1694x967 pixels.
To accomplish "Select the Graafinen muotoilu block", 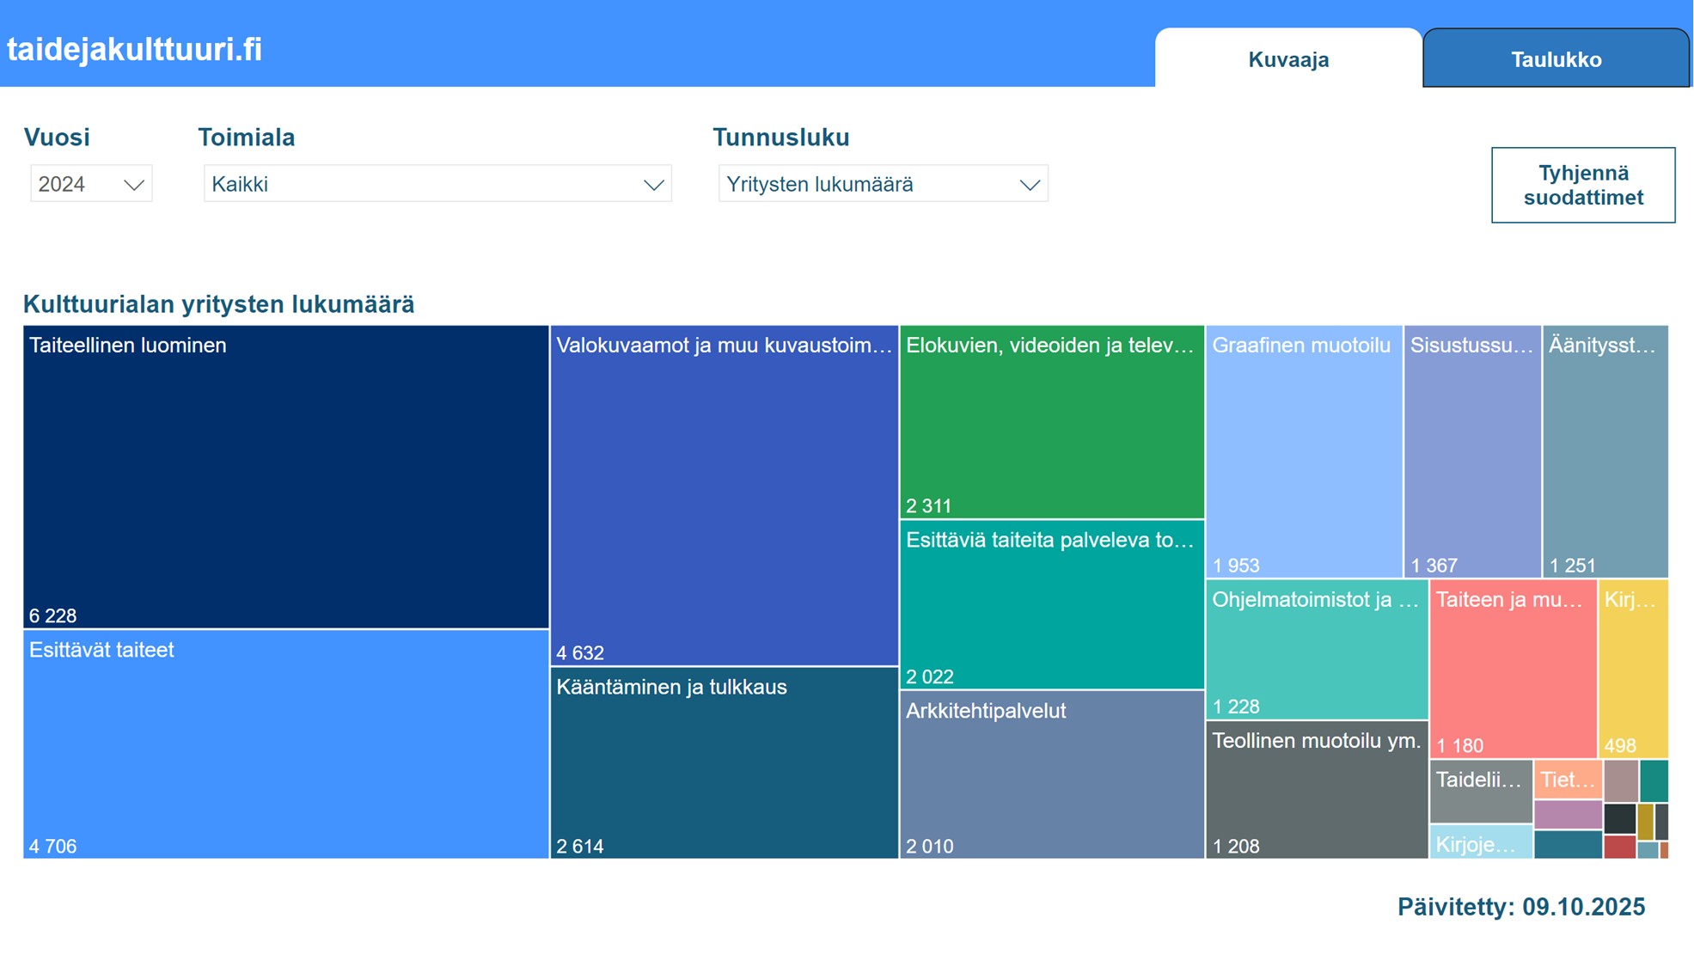I will tap(1303, 451).
